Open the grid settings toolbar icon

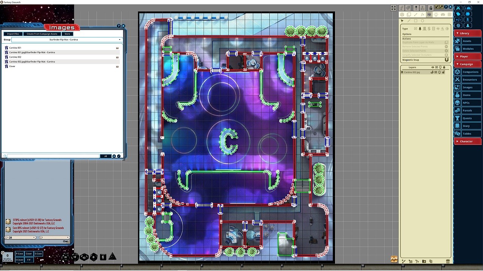coord(449,14)
